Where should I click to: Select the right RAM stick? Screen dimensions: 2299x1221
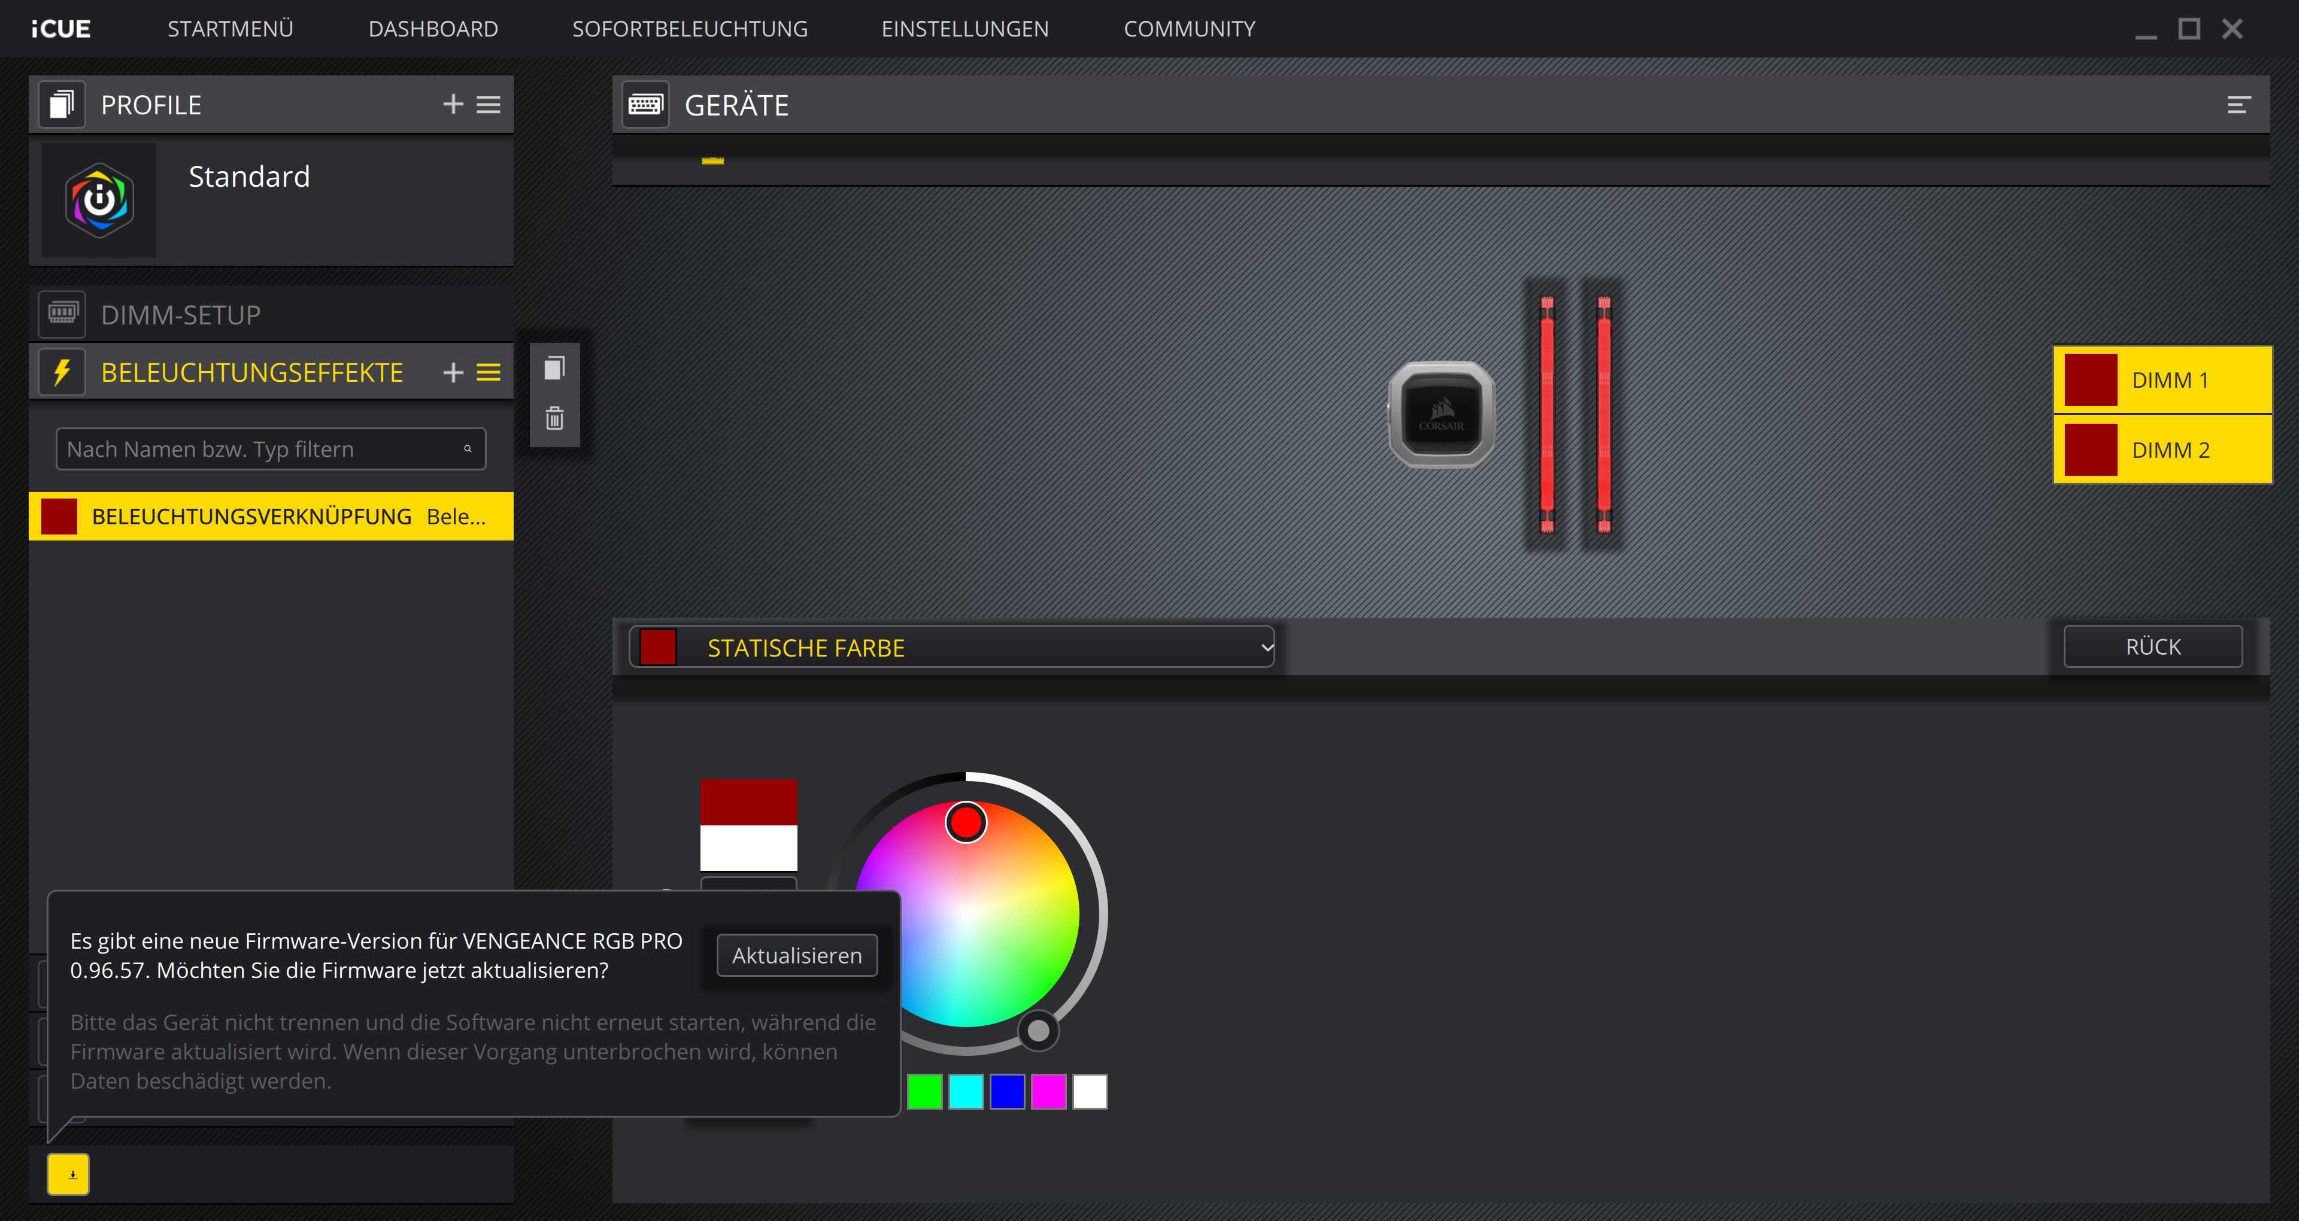pyautogui.click(x=1604, y=414)
